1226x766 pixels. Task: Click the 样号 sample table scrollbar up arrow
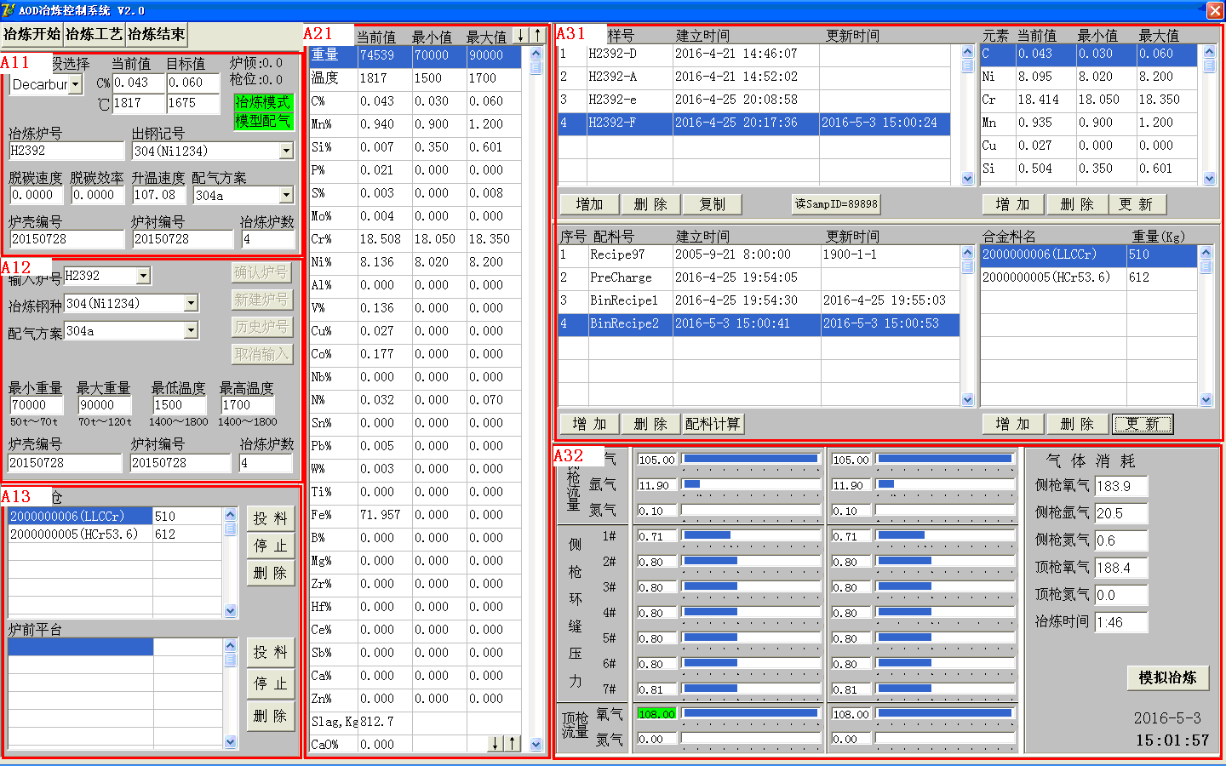click(x=967, y=52)
